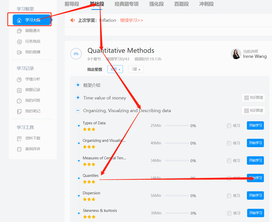The image size is (272, 222).
Task: Open the 全部 star-level dropdown
Action: [x=115, y=69]
